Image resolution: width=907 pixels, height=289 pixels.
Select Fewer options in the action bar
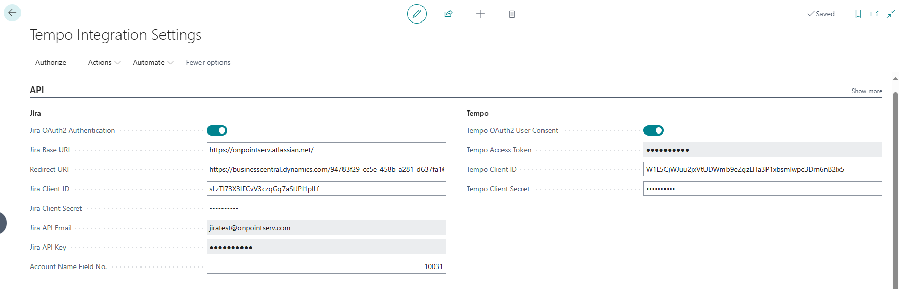[x=208, y=62]
